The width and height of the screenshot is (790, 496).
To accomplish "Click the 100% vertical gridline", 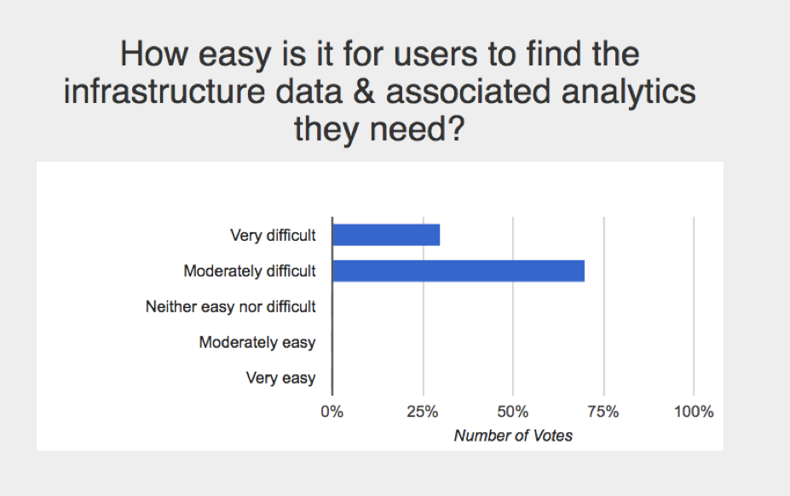I will click(x=694, y=305).
